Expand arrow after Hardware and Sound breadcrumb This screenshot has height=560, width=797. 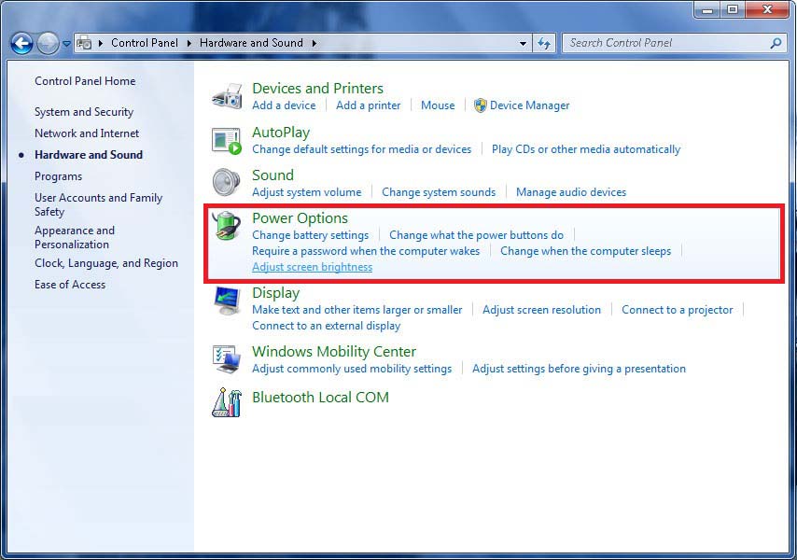[x=315, y=44]
